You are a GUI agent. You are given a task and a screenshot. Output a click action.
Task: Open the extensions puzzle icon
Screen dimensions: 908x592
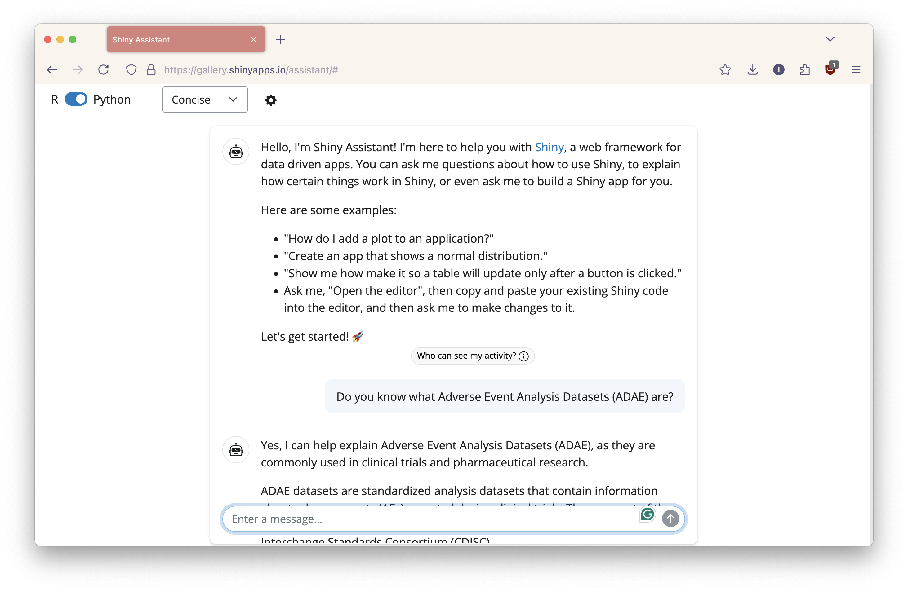pos(805,70)
